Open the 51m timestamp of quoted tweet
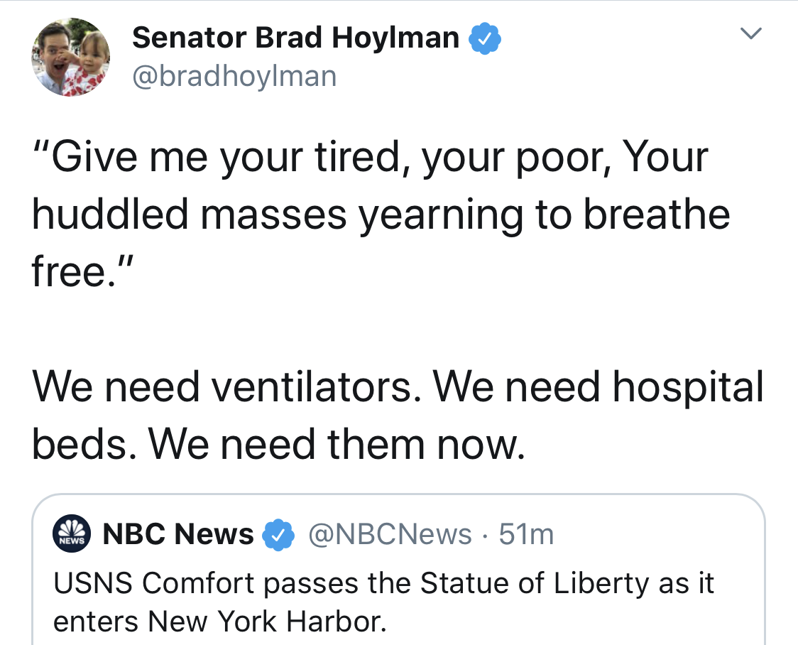This screenshot has width=798, height=645. click(526, 534)
